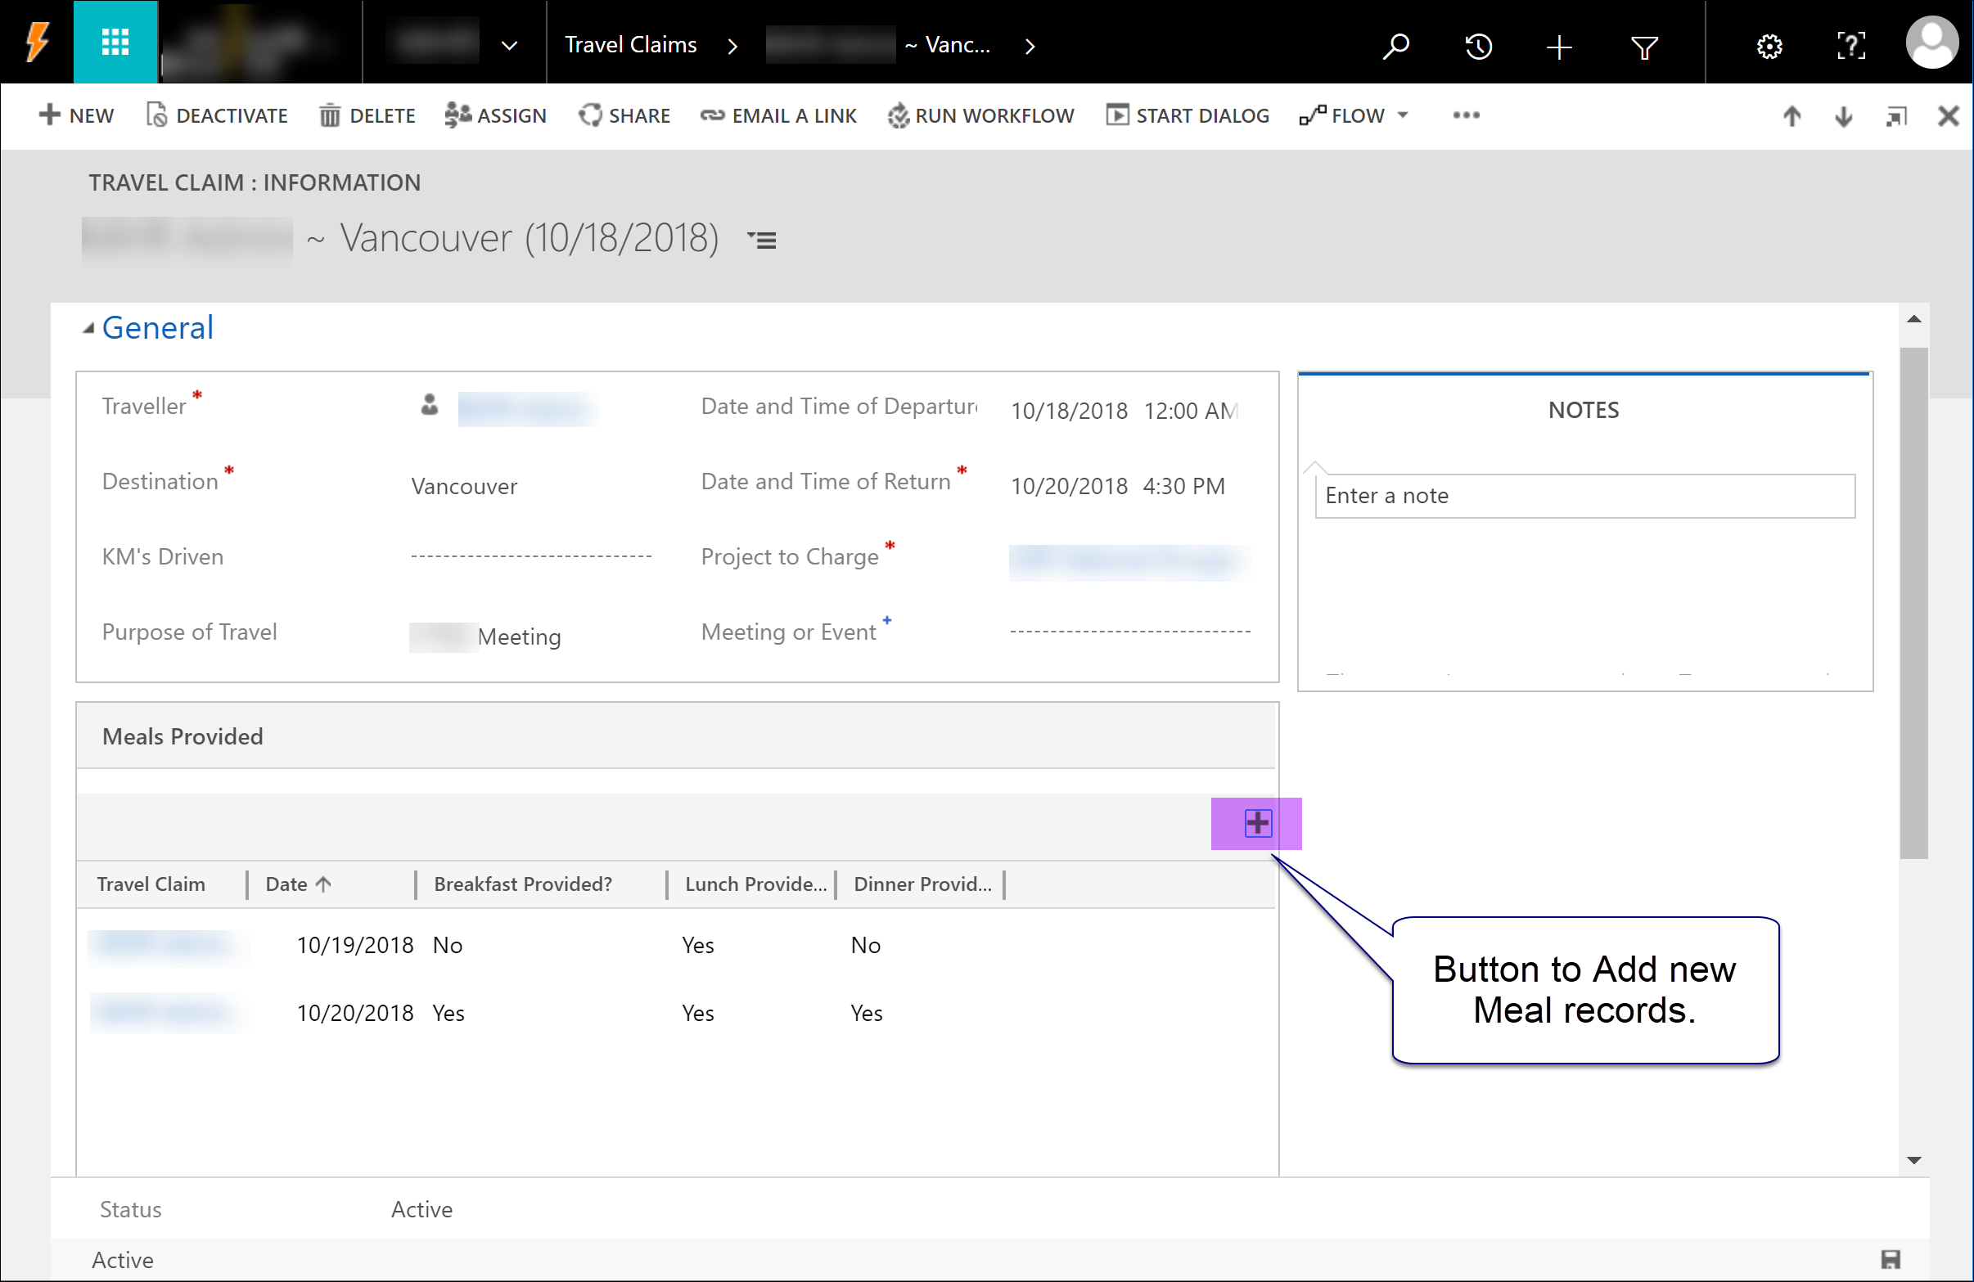Navigate to Travel Claims via breadcrumb
Viewport: 1974px width, 1282px height.
click(631, 44)
